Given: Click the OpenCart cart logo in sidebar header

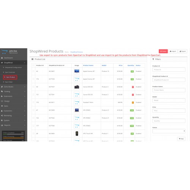Looking at the screenshot, I should coord(4,52).
